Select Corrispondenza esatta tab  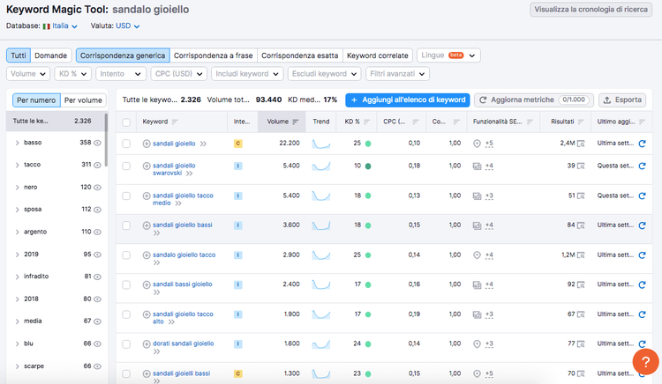tap(300, 55)
